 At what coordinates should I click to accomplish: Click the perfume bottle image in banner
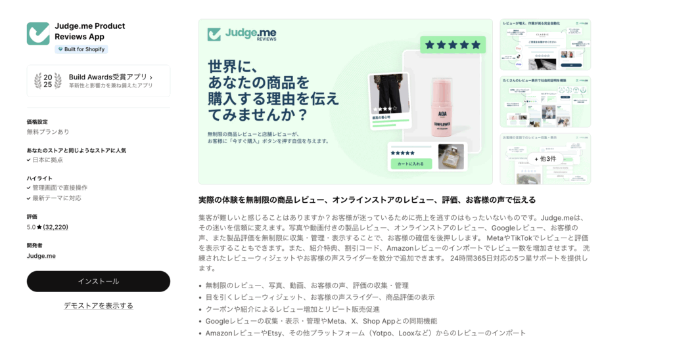pos(451,156)
